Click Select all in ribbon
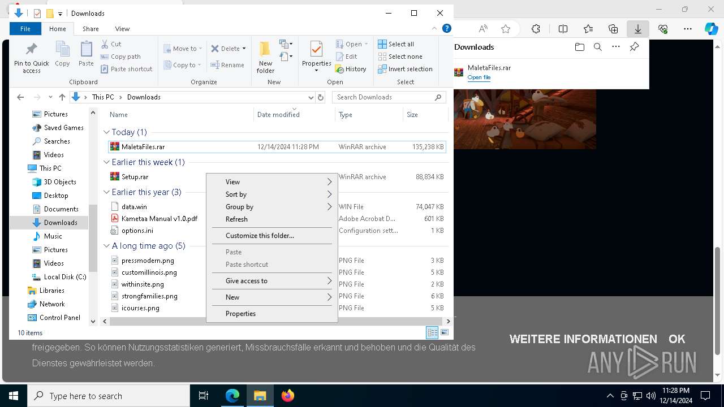This screenshot has height=407, width=724. click(x=396, y=44)
